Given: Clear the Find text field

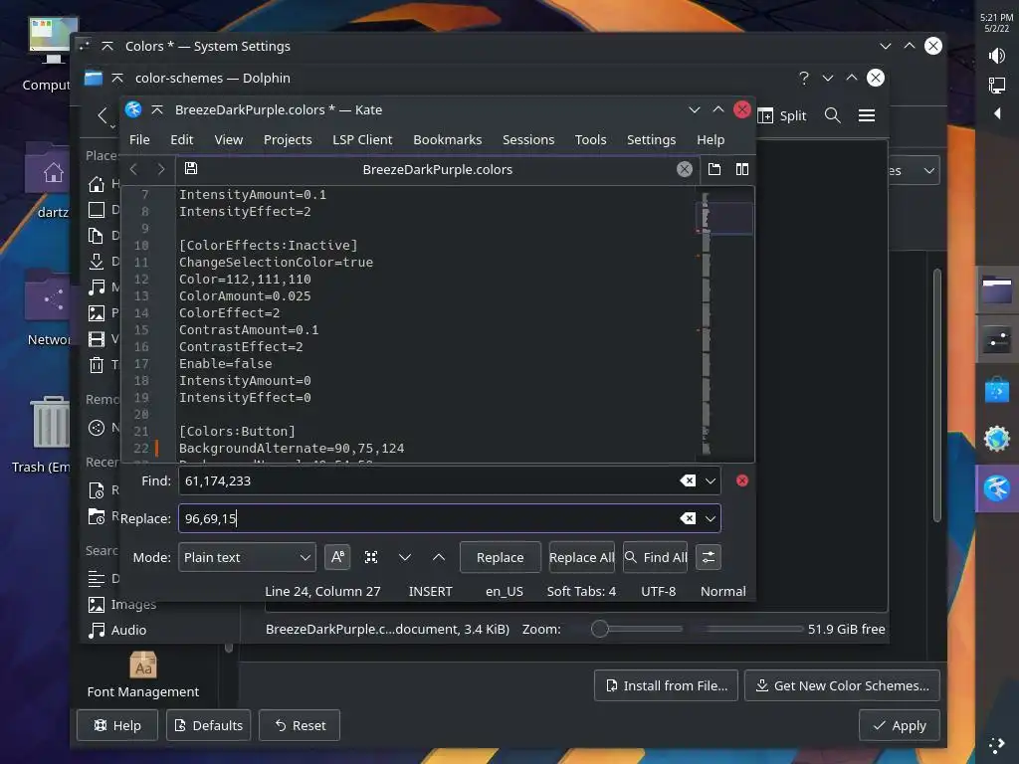Looking at the screenshot, I should [x=688, y=480].
